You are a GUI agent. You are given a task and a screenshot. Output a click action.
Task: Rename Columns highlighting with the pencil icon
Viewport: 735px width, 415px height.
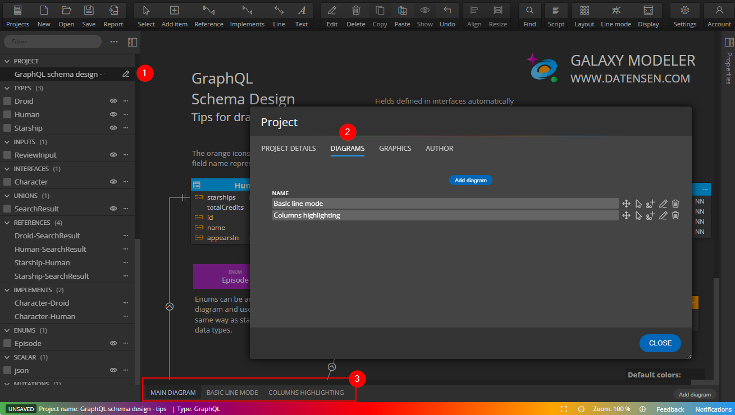(x=663, y=215)
